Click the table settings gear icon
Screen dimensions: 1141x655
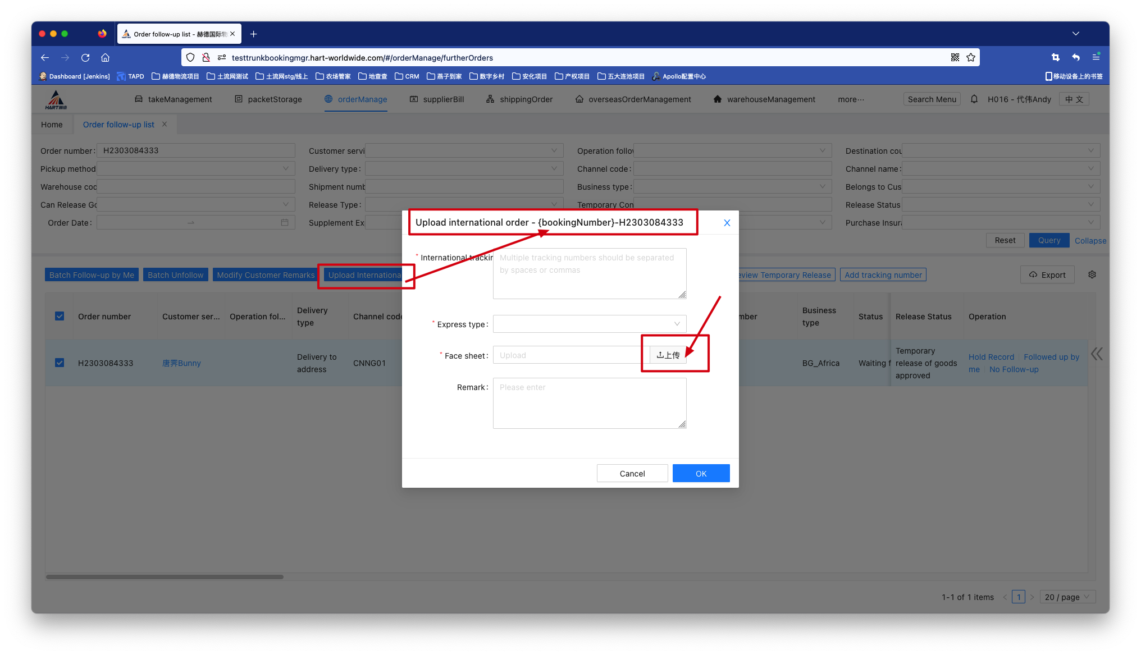(x=1092, y=274)
